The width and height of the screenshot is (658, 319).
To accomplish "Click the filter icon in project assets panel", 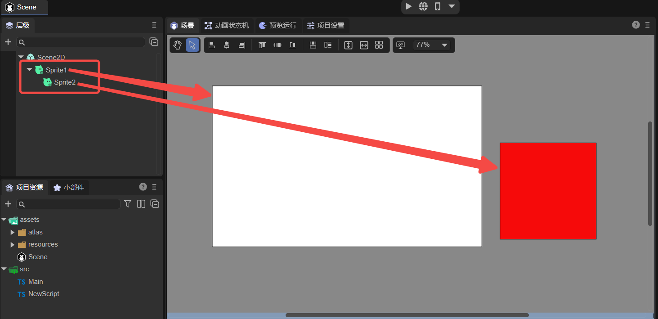I will 128,204.
